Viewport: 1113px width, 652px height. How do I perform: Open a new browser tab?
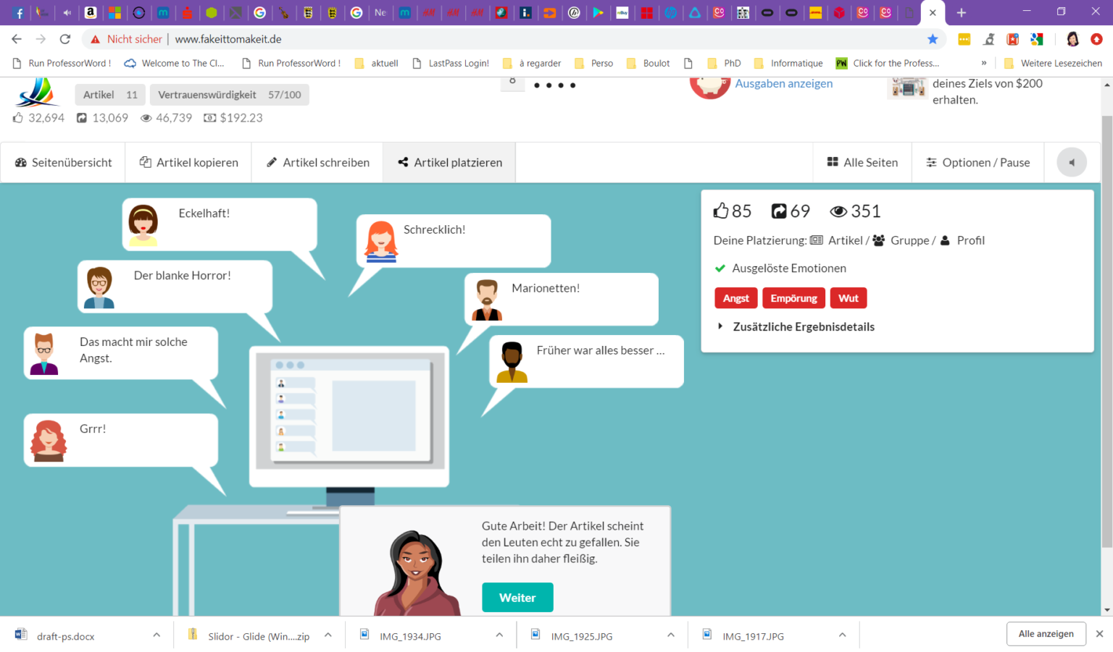[961, 13]
